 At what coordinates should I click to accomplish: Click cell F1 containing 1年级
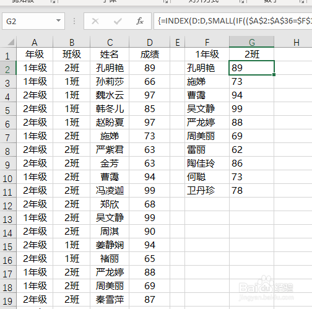point(207,54)
